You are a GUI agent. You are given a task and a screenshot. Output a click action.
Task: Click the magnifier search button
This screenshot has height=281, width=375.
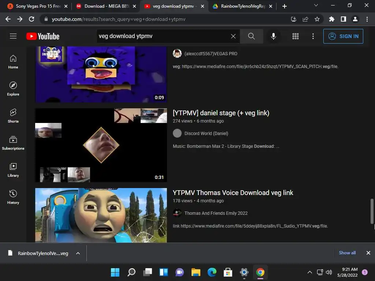click(x=251, y=36)
